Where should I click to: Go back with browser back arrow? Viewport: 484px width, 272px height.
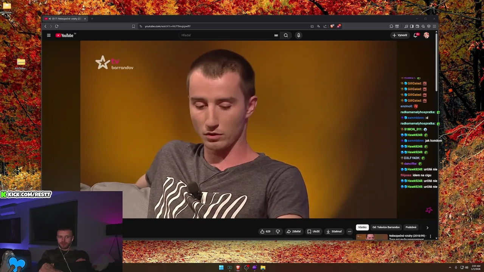[45, 26]
